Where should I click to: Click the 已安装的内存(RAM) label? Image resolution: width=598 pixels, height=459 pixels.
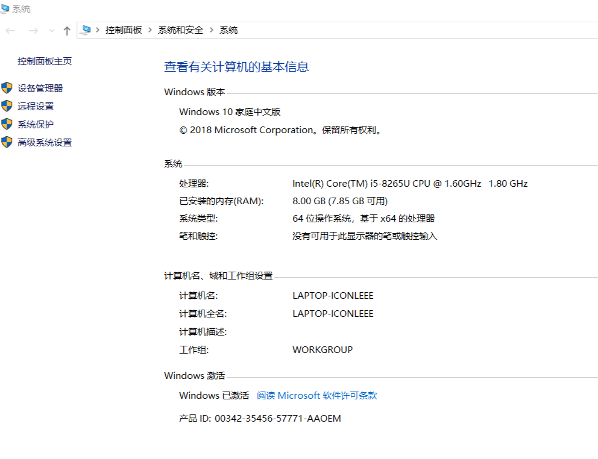point(221,201)
